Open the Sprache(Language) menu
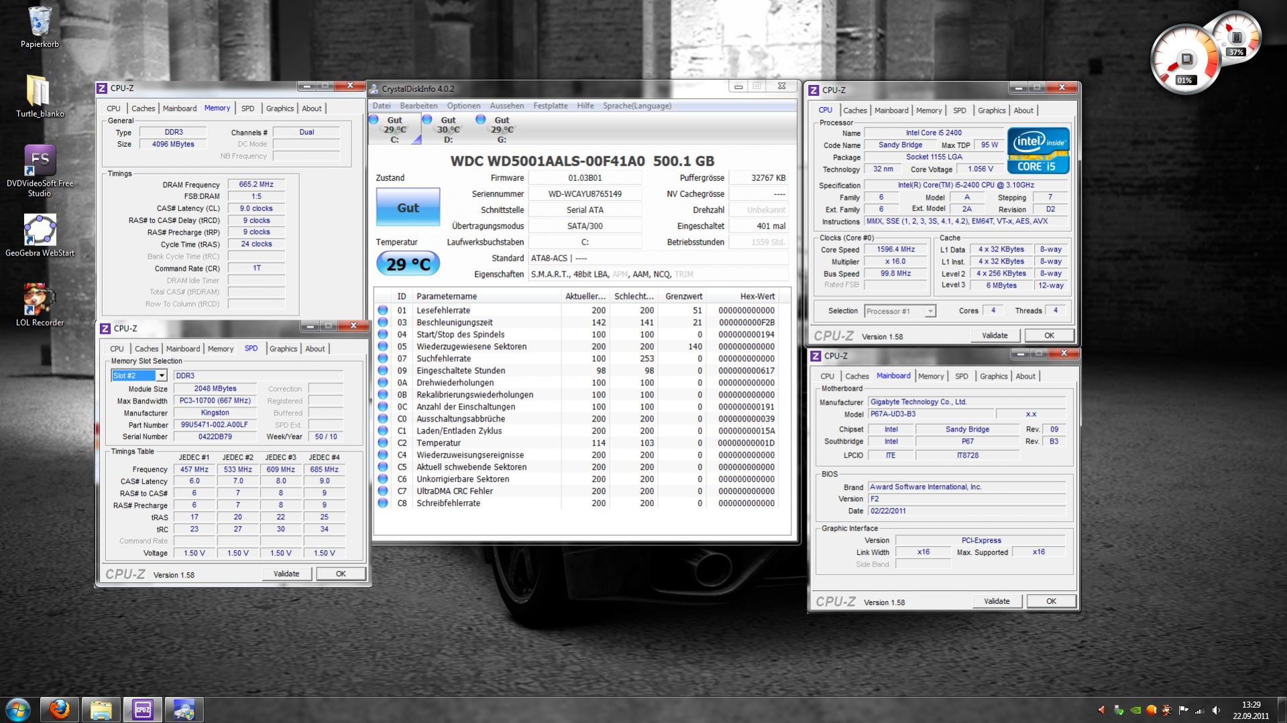Image resolution: width=1287 pixels, height=723 pixels. coord(637,106)
